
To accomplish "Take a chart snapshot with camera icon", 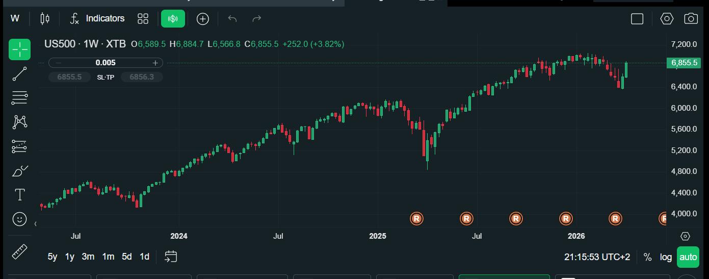I will point(691,19).
